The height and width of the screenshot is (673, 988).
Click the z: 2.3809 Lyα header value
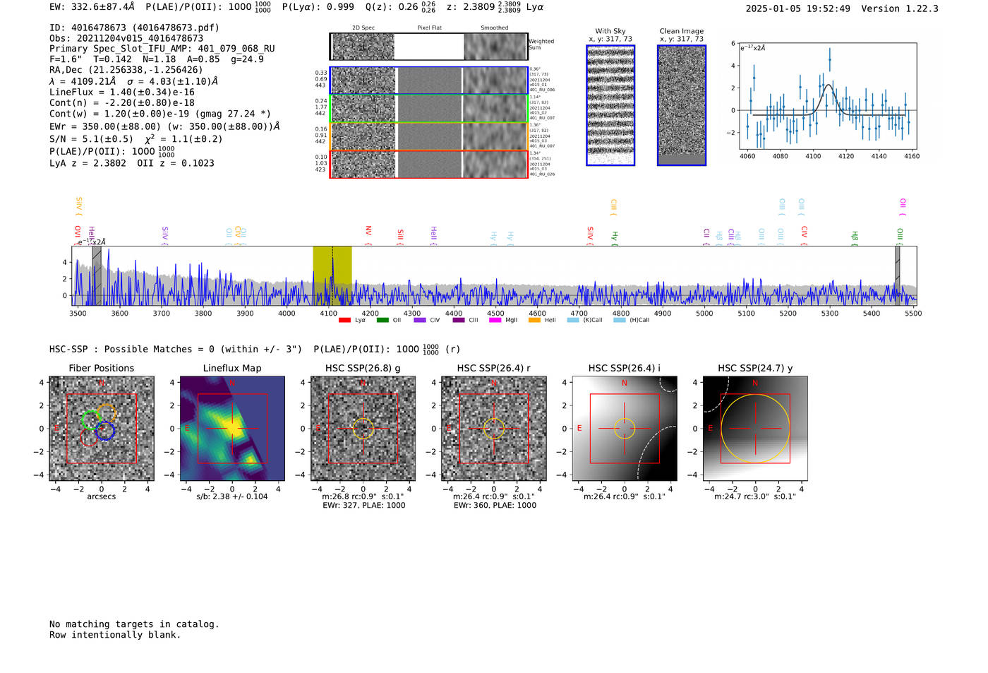pos(495,7)
